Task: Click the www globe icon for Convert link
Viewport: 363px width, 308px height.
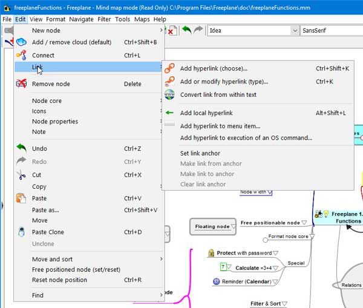Action: click(x=169, y=94)
